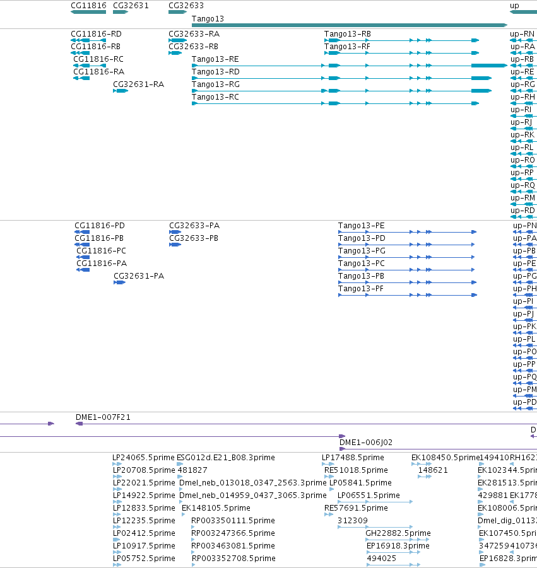The image size is (537, 568).
Task: Click EST LP06551.5prime
Action: pyautogui.click(x=369, y=496)
